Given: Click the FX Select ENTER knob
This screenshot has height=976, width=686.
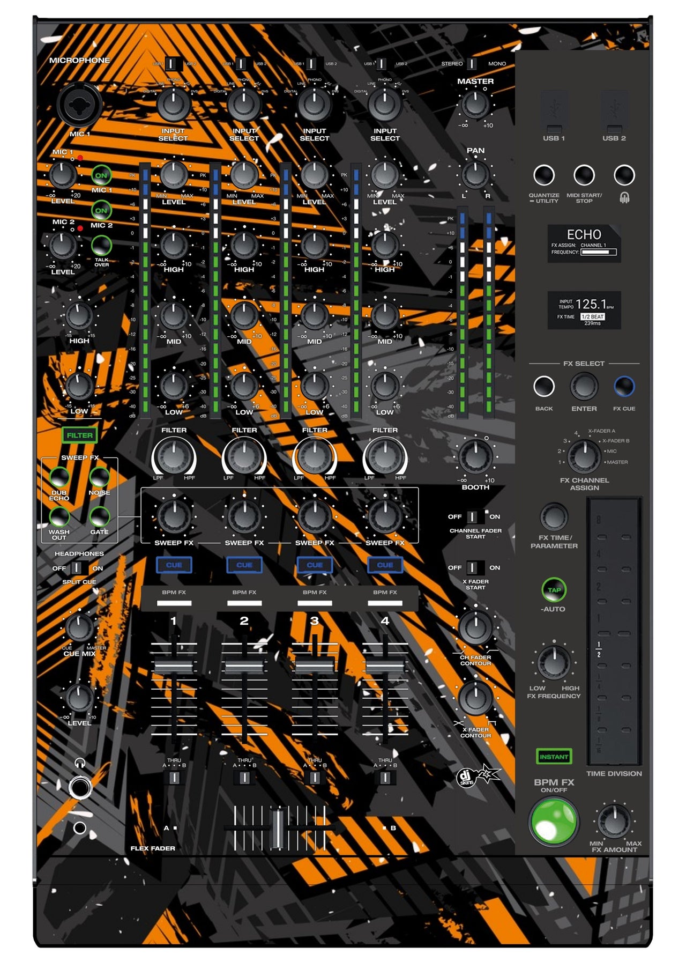Looking at the screenshot, I should tap(584, 386).
